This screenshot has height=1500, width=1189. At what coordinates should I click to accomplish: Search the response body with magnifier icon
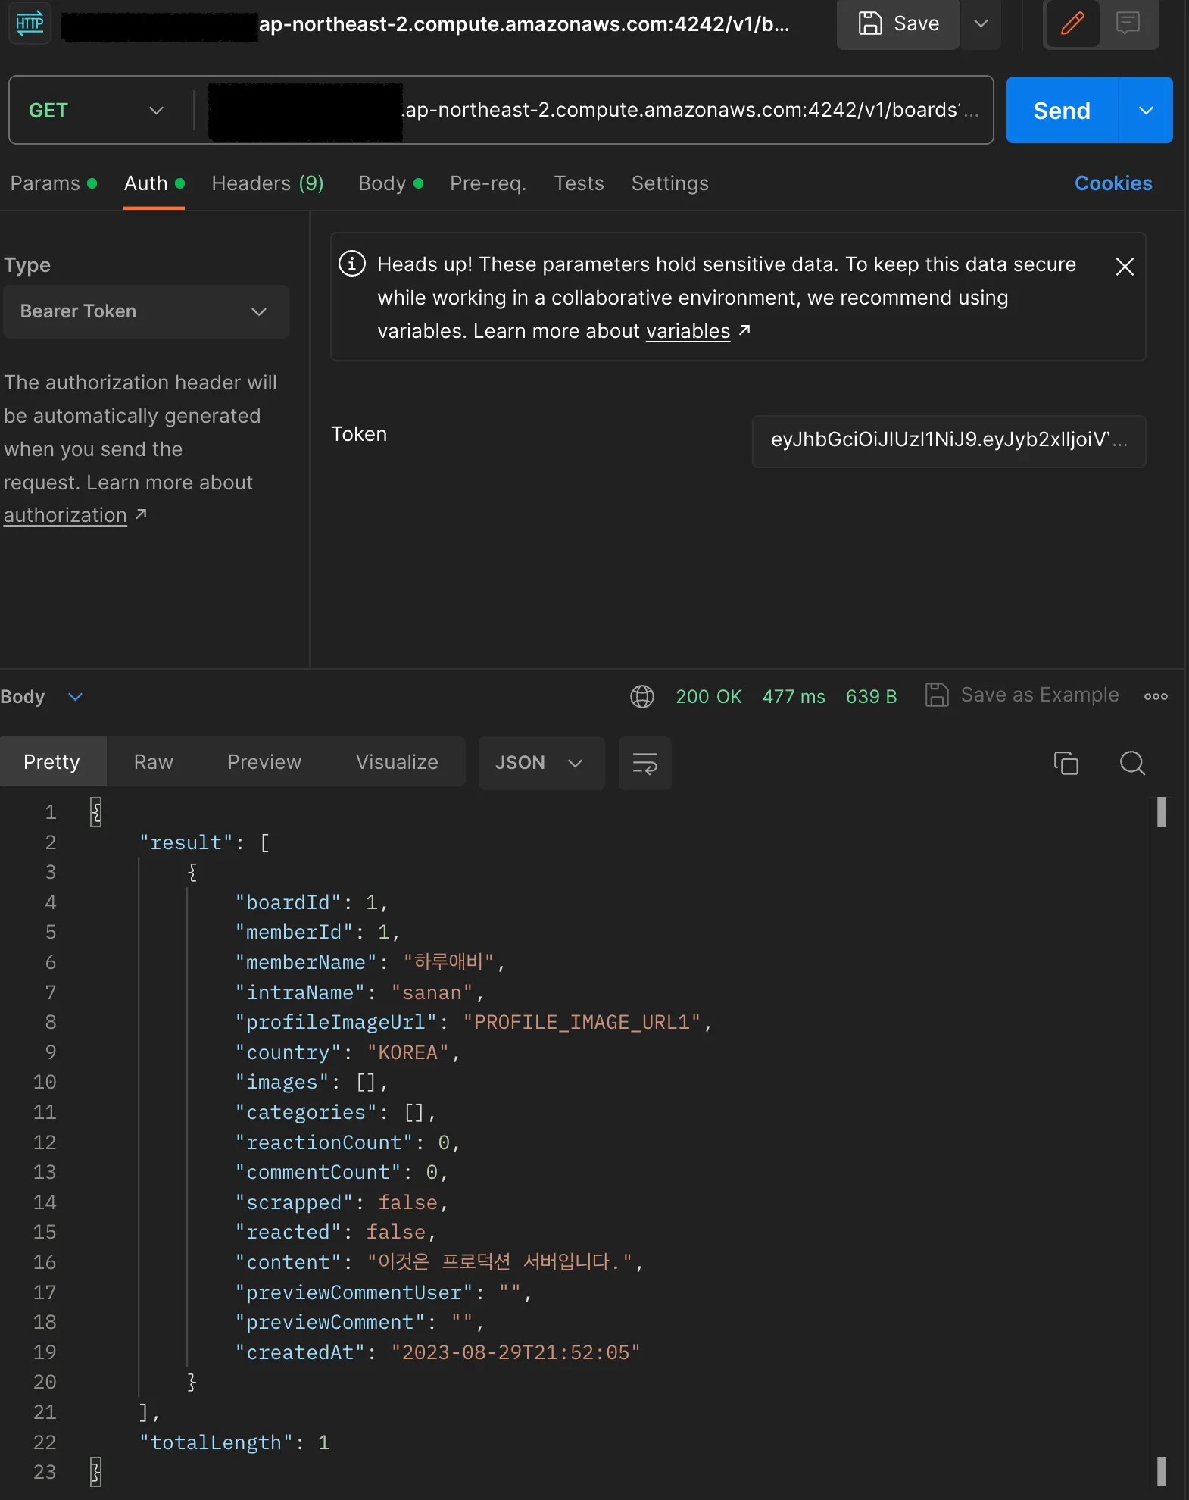coord(1131,763)
